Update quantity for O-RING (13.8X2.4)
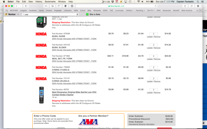The width and height of the screenshot is (207, 129). 149,70
